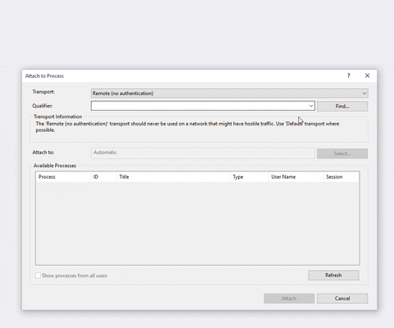Sort by the Title column header
The height and width of the screenshot is (328, 394).
173,177
